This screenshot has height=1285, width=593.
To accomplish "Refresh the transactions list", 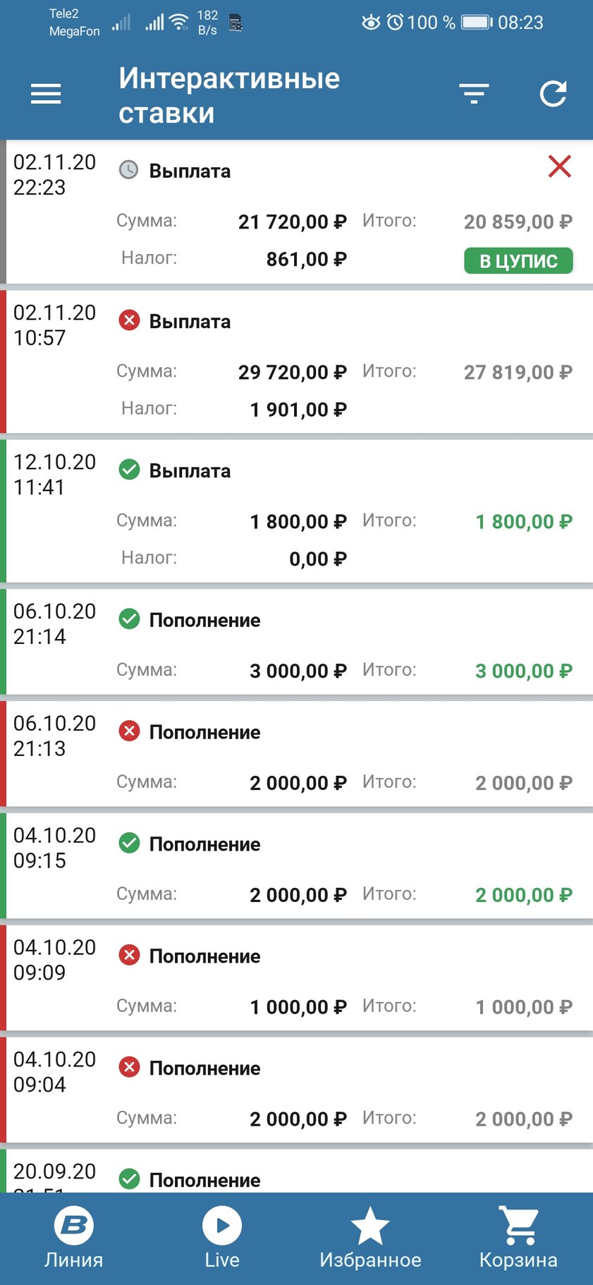I will pos(553,94).
